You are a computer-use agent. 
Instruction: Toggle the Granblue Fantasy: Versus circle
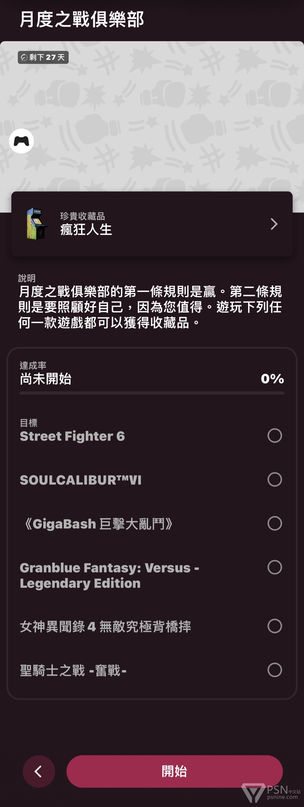tap(275, 567)
